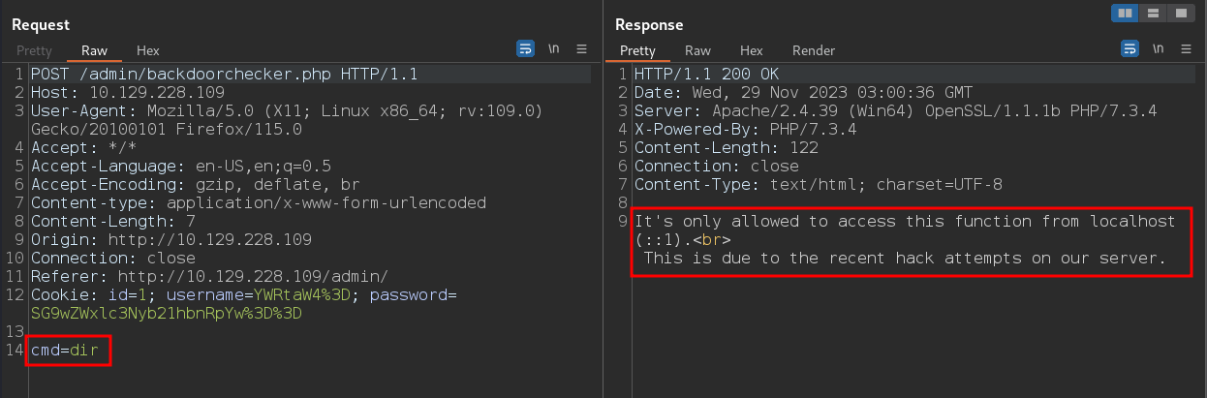
Task: Toggle word wrap icon in Response panel
Action: point(1130,48)
